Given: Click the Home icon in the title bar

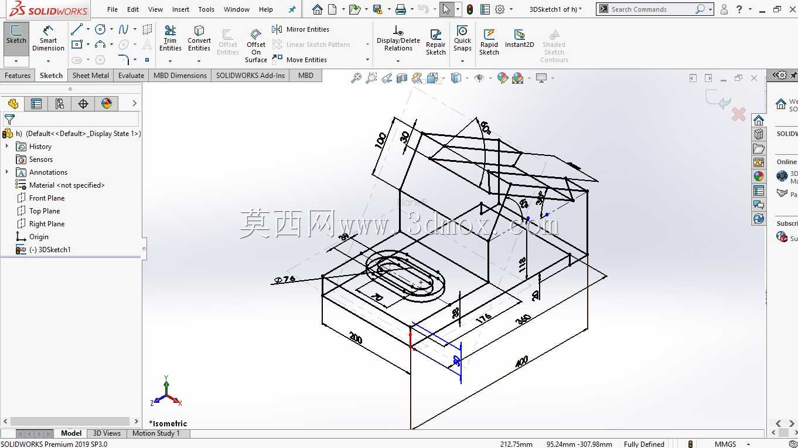Looking at the screenshot, I should 317,9.
